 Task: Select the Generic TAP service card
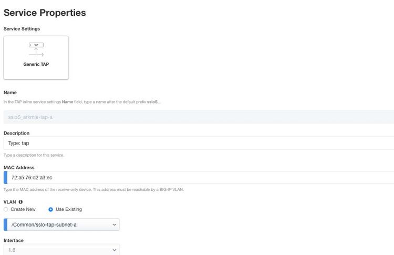36,57
